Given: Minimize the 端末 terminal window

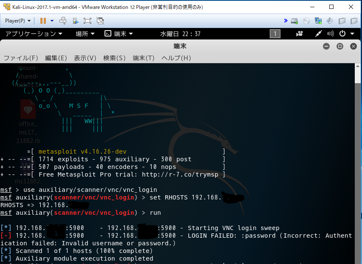Looking at the screenshot, I should tap(326, 46).
